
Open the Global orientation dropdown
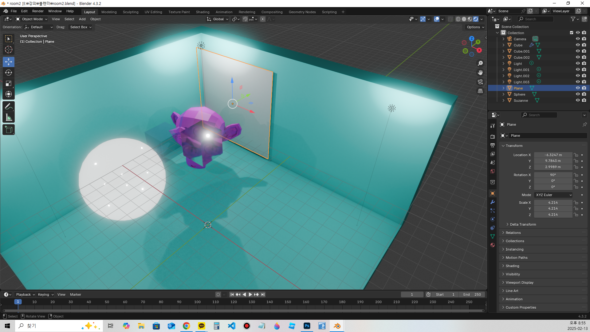point(218,19)
